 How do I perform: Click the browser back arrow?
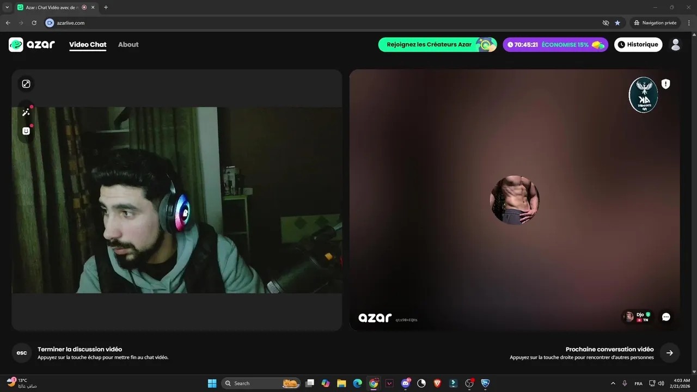point(8,23)
